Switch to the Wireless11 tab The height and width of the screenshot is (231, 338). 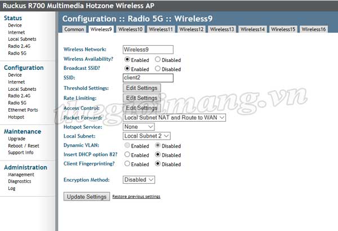(x=161, y=29)
